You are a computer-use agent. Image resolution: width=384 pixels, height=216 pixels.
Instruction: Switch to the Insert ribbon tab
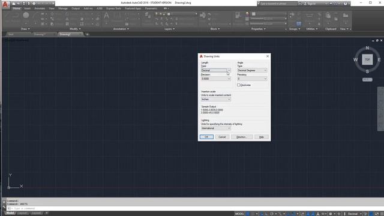click(x=27, y=8)
